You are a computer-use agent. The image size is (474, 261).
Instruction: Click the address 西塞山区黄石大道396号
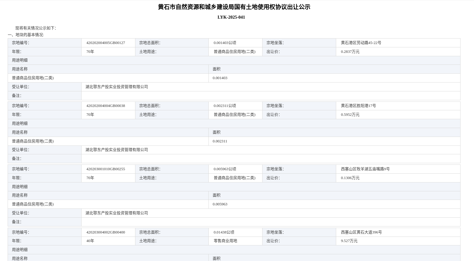[x=361, y=232]
